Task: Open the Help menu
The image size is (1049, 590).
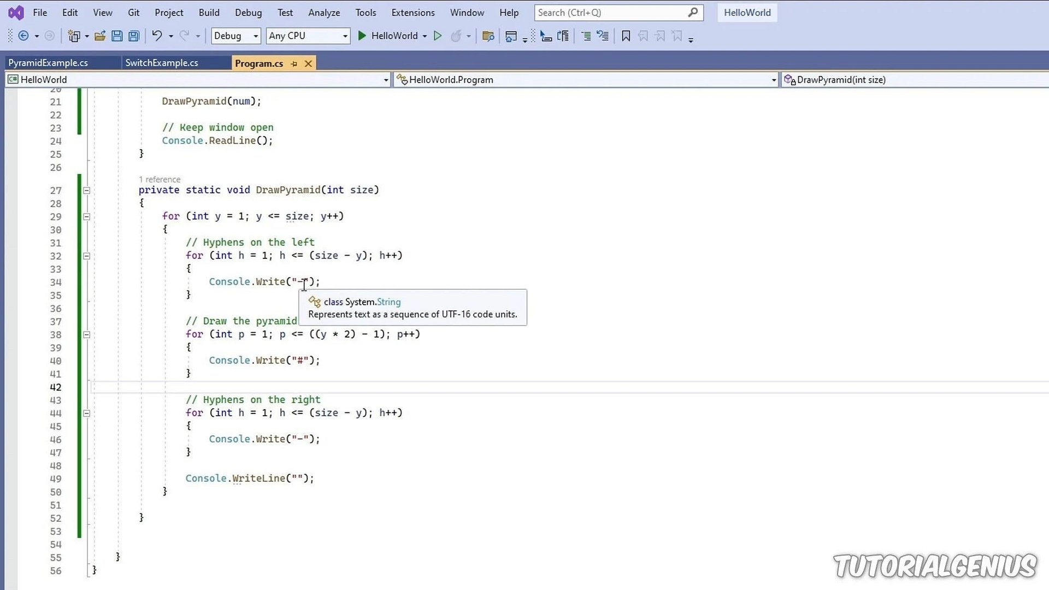Action: click(x=509, y=13)
